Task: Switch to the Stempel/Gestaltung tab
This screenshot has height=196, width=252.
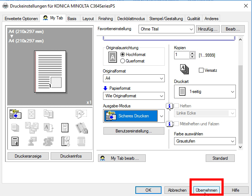Action: coord(166,19)
